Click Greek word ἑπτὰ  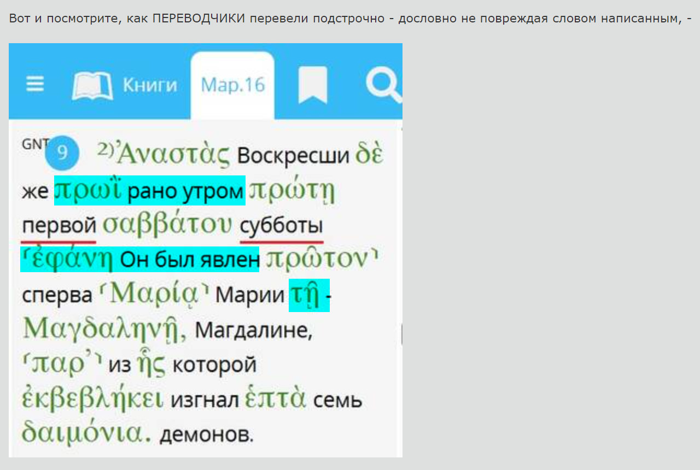click(x=276, y=398)
